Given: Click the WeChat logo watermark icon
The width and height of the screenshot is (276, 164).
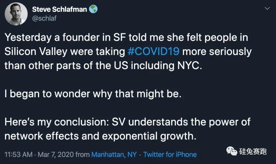Looking at the screenshot, I should (232, 151).
